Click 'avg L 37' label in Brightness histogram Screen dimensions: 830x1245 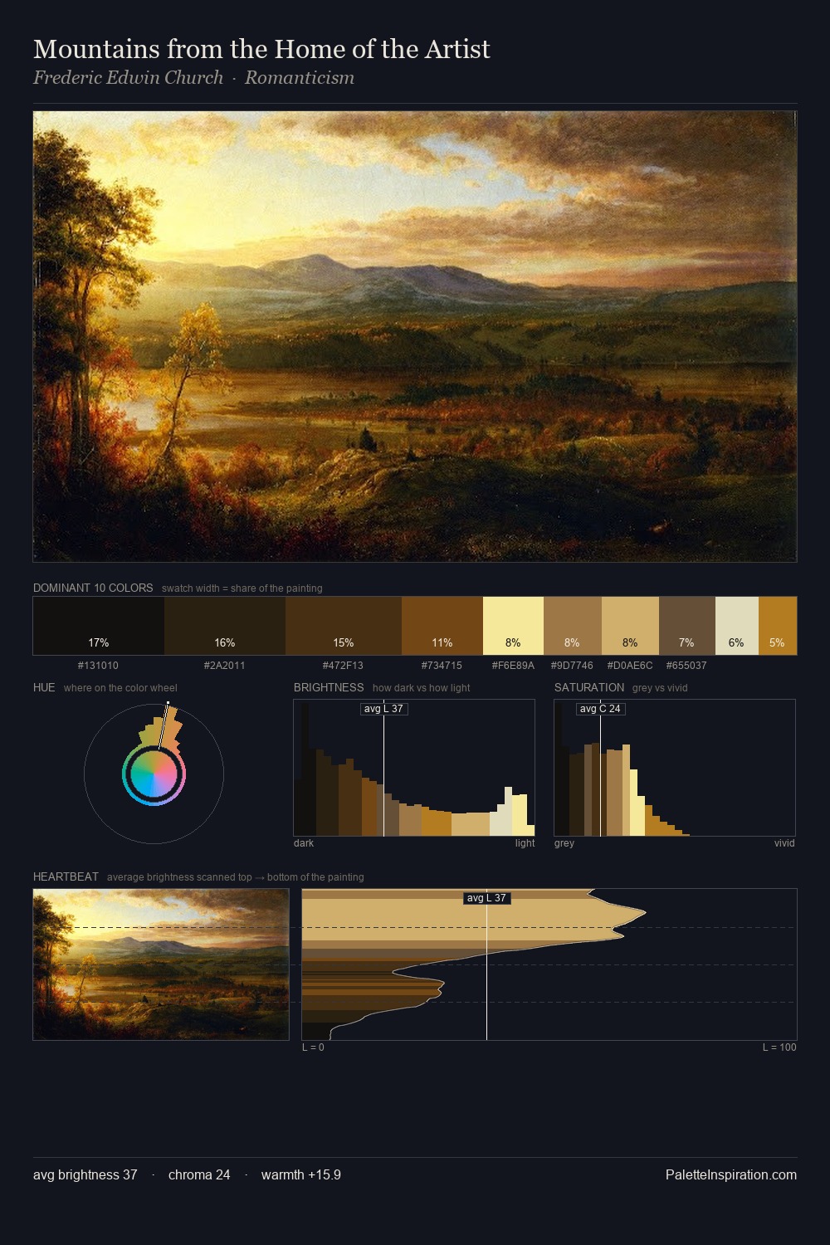coord(383,709)
